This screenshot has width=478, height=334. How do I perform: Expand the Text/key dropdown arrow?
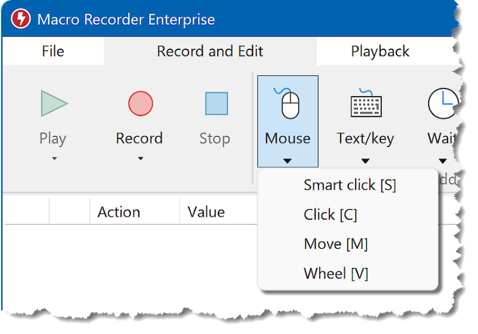point(365,161)
